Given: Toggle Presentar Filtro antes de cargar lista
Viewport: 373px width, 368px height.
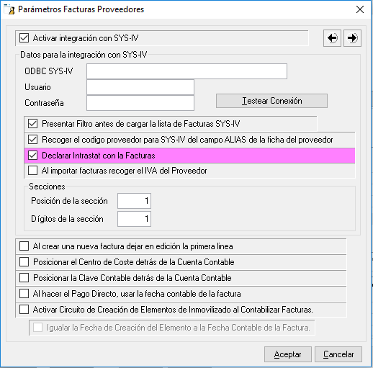Looking at the screenshot, I should (33, 124).
